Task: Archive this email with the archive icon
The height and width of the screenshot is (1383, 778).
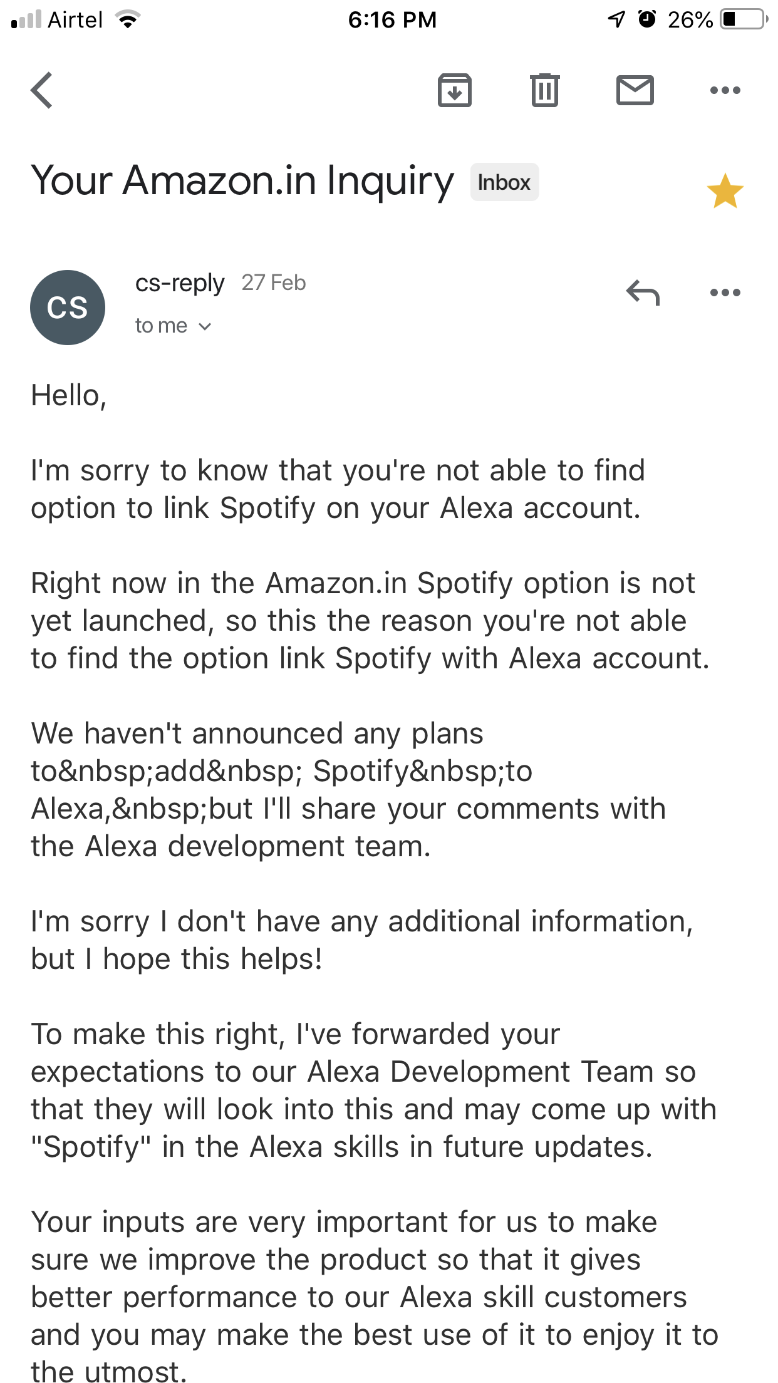Action: [454, 91]
